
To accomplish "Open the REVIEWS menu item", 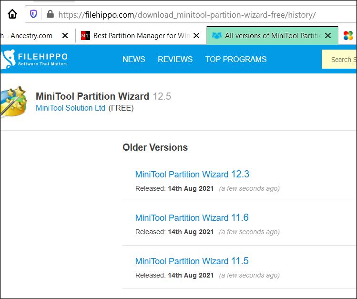I will coord(175,59).
